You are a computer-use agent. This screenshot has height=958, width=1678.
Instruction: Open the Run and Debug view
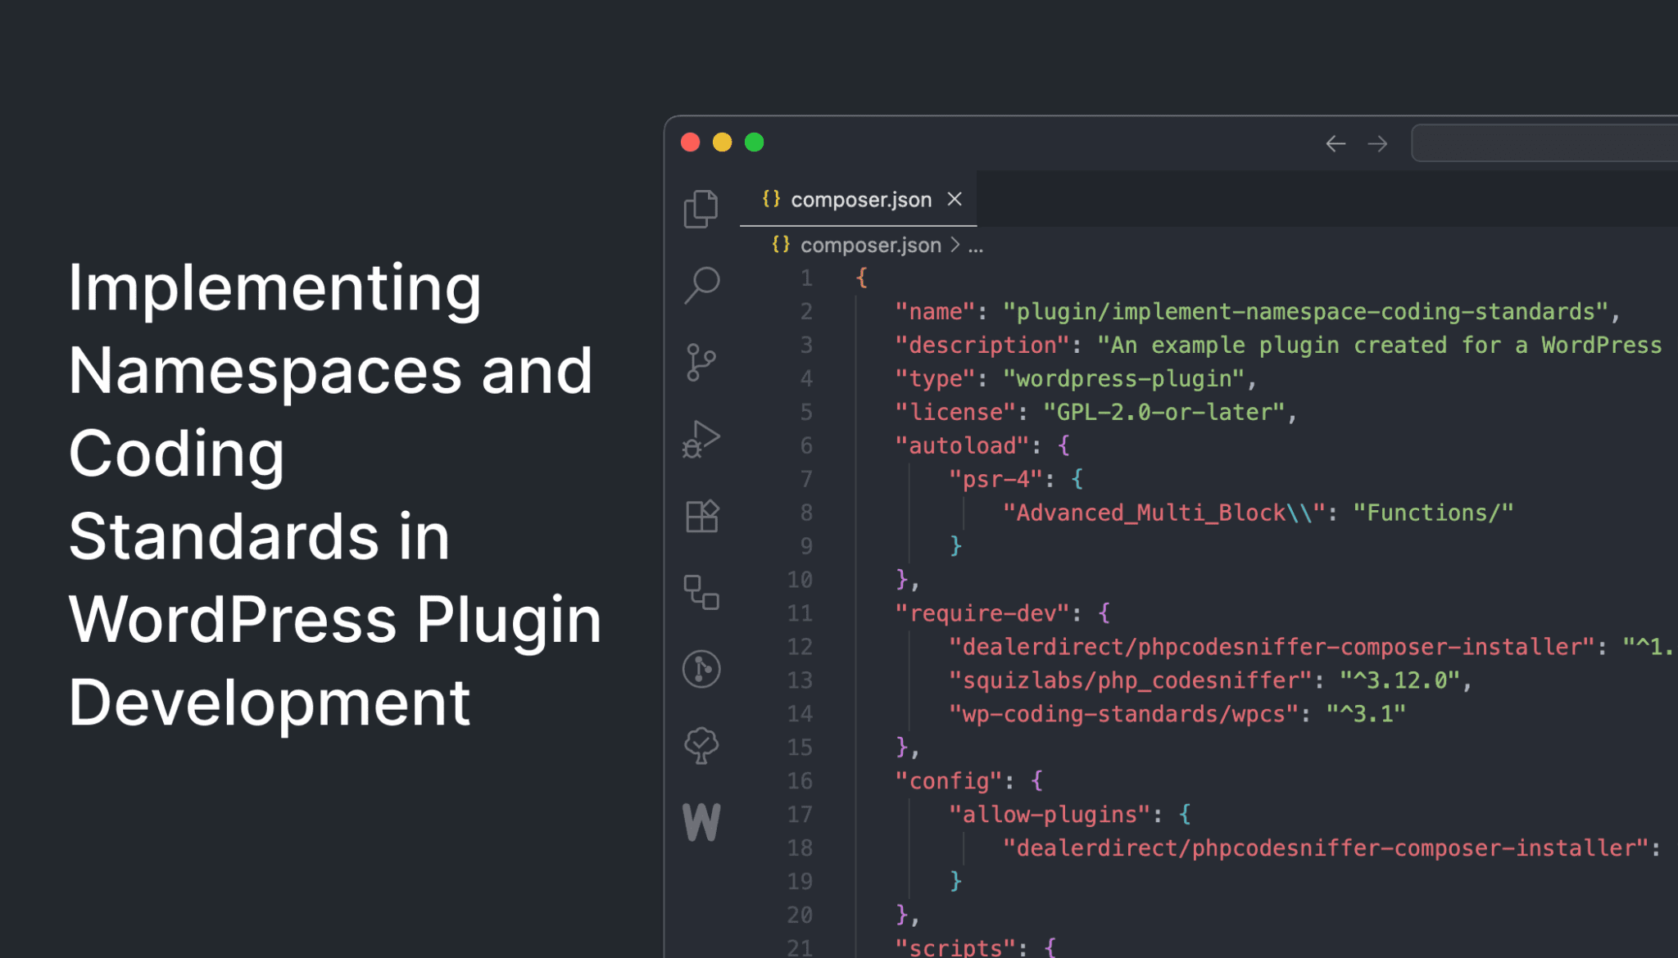701,440
